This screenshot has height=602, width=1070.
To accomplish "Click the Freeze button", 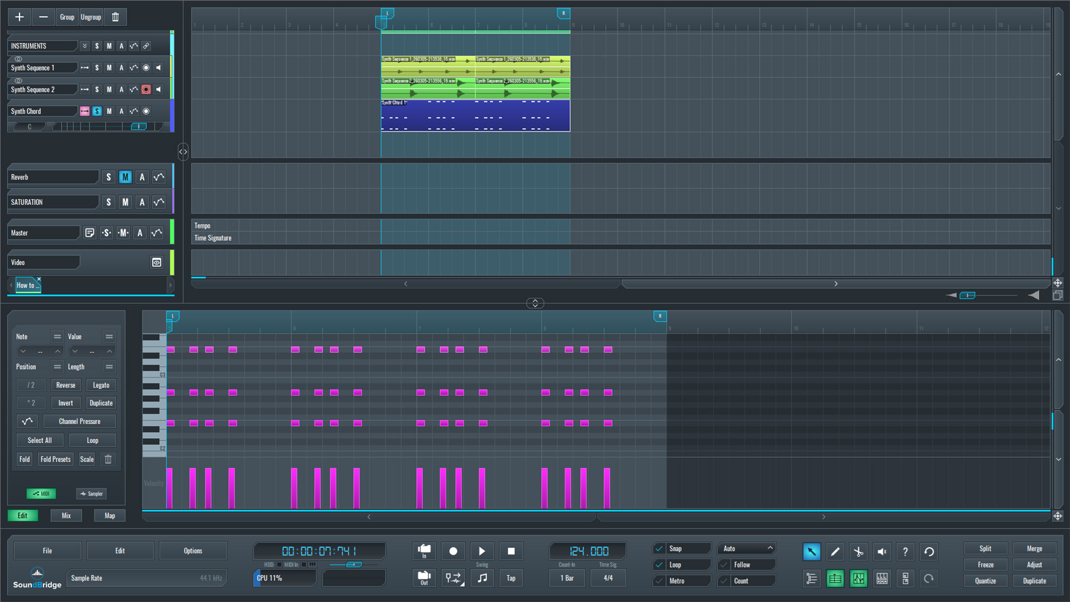I will [x=985, y=565].
